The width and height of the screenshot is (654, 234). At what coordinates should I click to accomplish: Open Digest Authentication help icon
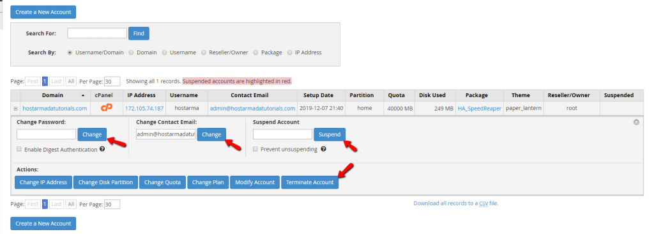pyautogui.click(x=102, y=149)
